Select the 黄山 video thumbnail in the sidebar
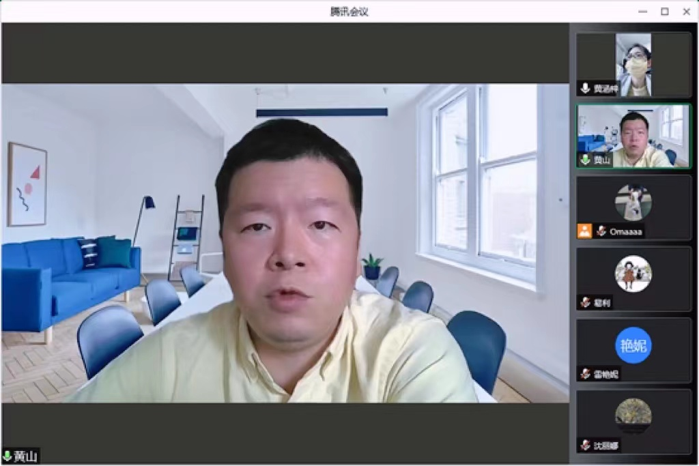 click(x=633, y=135)
